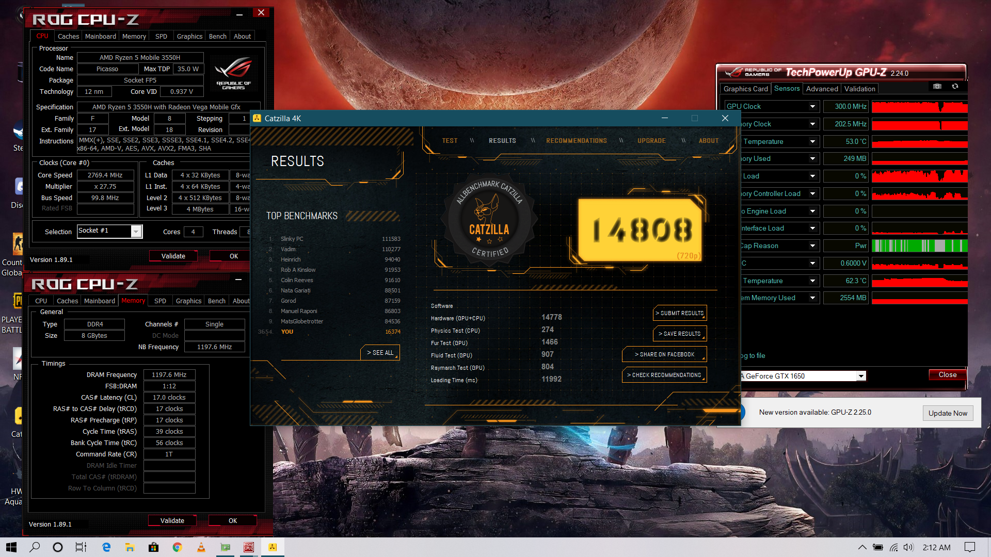Open the Memory Used sensor dropdown

pos(812,159)
